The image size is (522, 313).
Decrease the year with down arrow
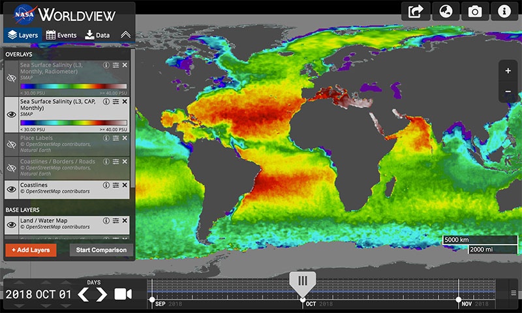19,305
